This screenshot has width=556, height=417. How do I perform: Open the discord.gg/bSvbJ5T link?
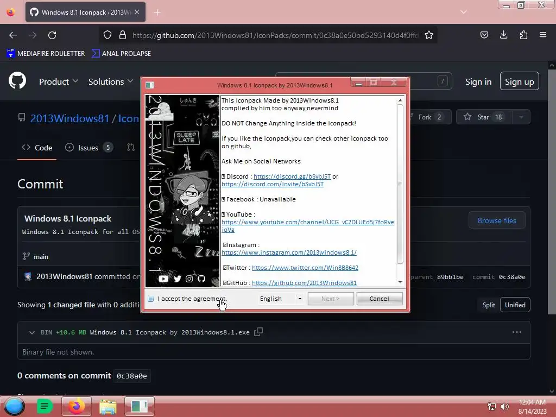[292, 176]
